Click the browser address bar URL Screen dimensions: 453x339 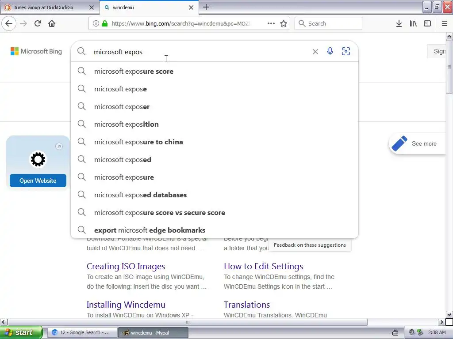pos(180,23)
